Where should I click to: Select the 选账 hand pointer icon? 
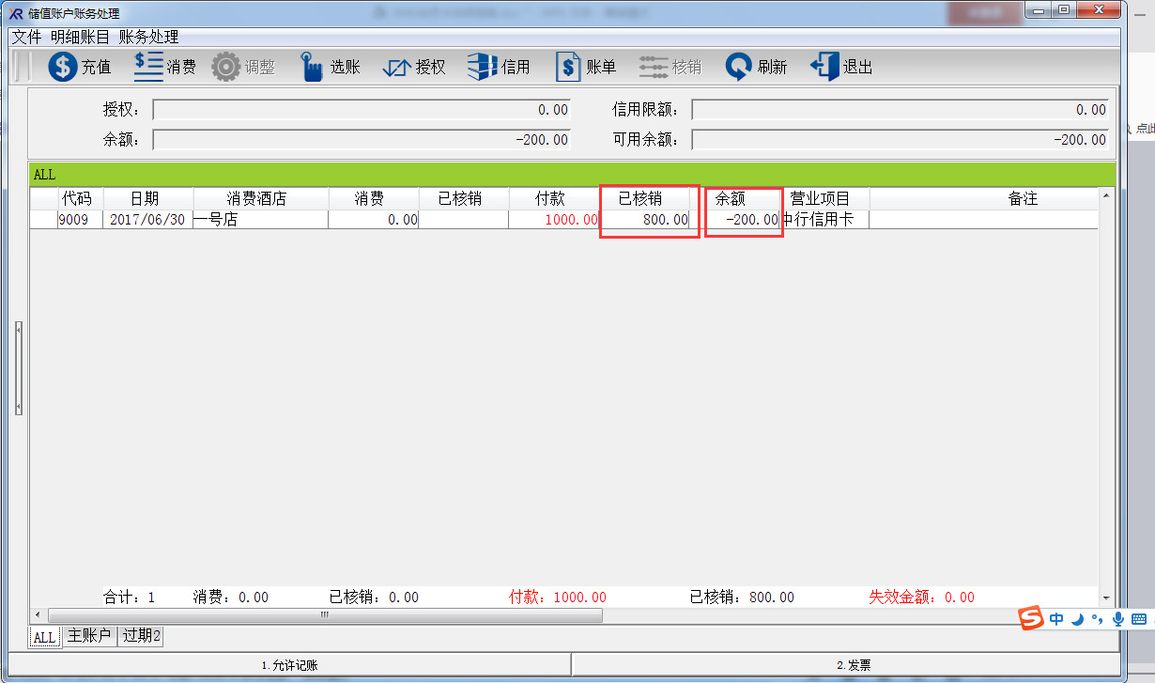[x=311, y=67]
